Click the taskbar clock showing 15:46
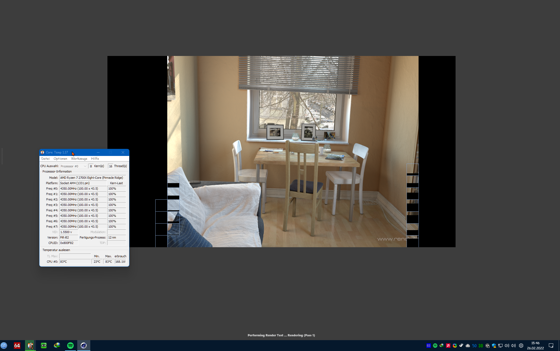Screen dimensions: 560x351 pyautogui.click(x=535, y=346)
